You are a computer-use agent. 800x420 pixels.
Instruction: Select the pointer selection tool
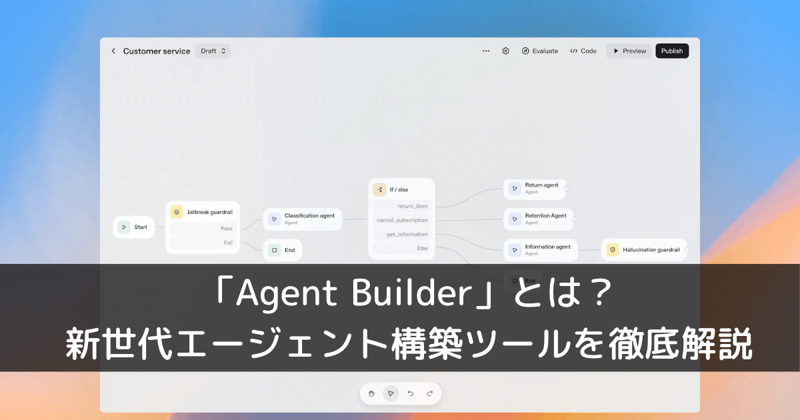coord(391,393)
